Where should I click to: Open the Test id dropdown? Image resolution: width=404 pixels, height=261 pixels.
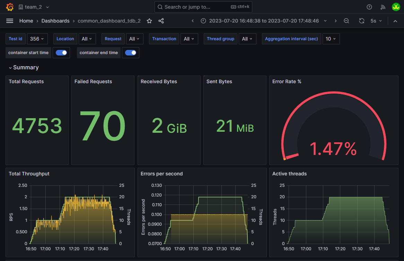tap(37, 39)
